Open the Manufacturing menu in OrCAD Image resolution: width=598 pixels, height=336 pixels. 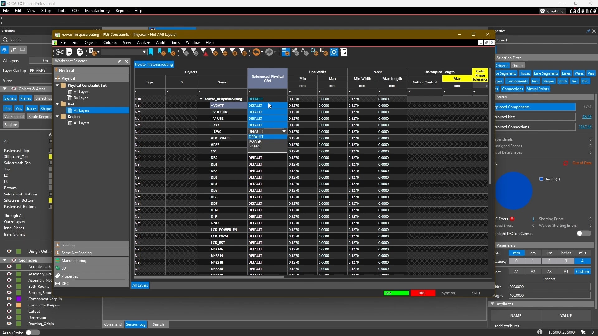[x=97, y=11]
